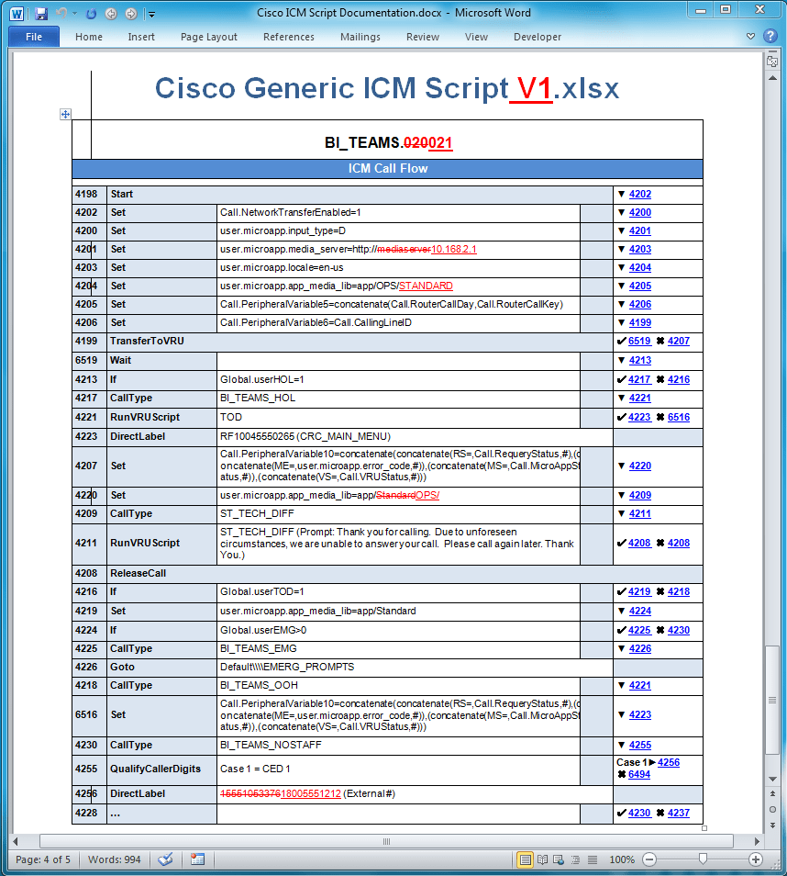Open Microsoft Word Help question mark
787x876 pixels.
770,36
